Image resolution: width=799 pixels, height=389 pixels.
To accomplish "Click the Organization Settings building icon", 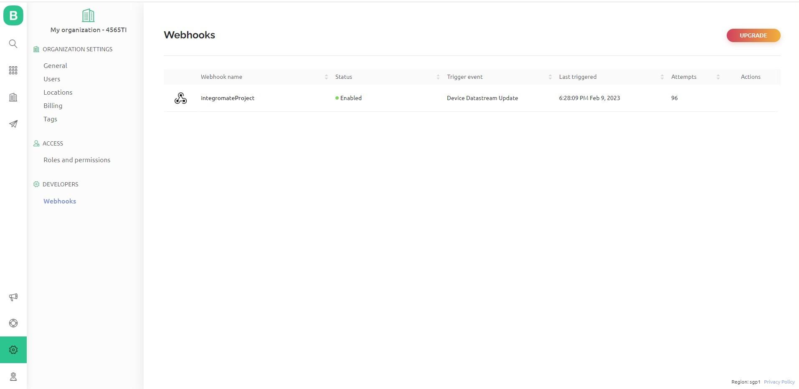I will [36, 49].
